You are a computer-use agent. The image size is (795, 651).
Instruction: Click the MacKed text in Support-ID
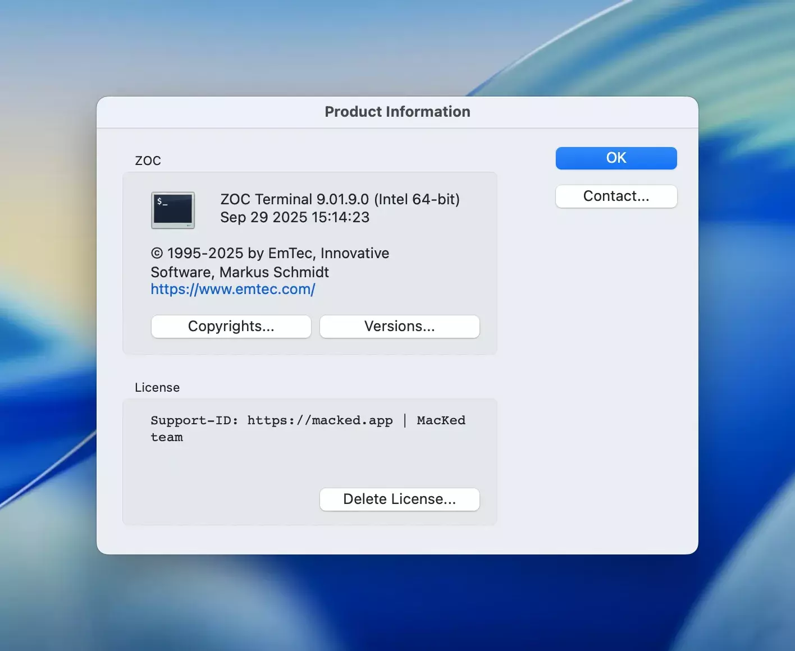tap(441, 420)
